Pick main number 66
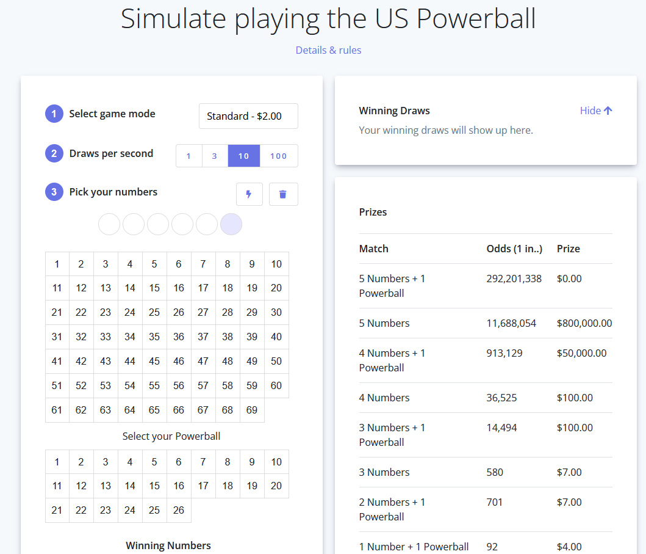 coord(179,410)
